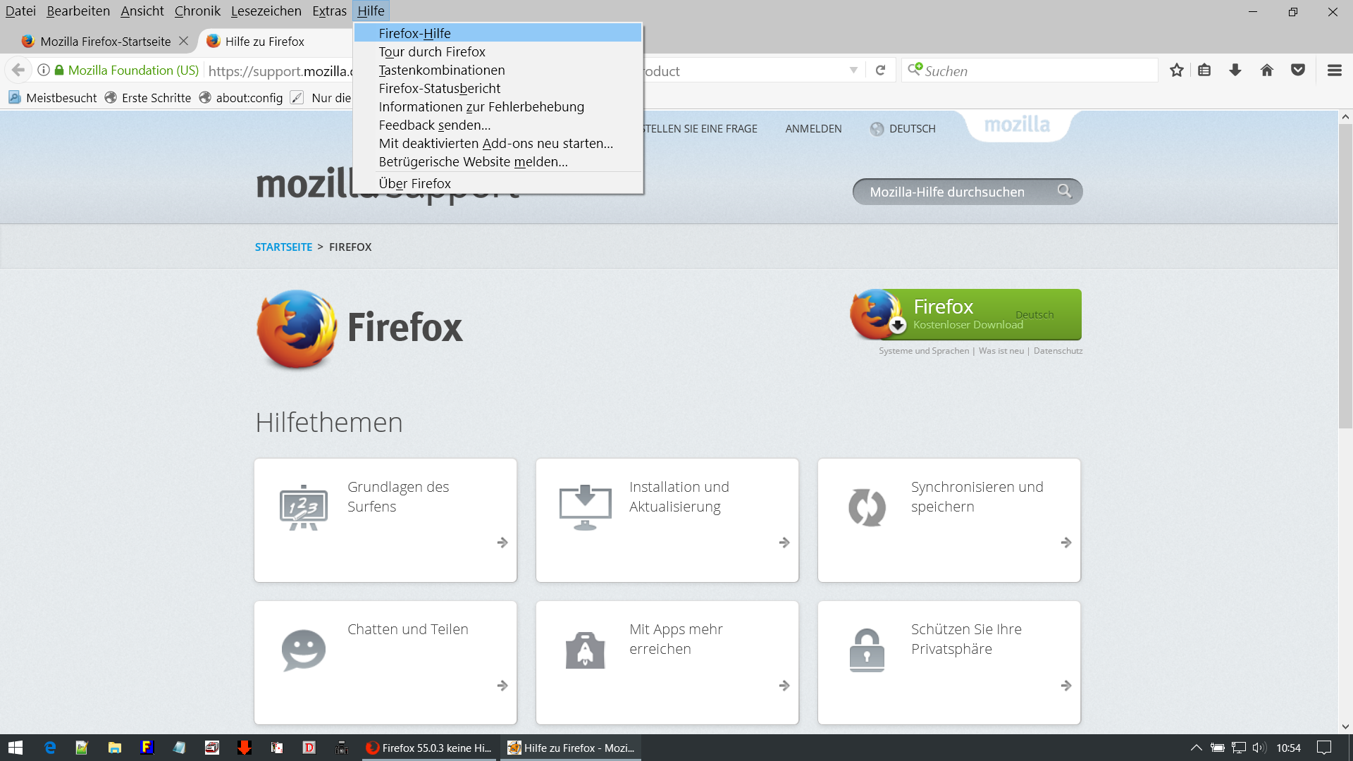Click the Pocket icon in toolbar
The image size is (1353, 761).
point(1298,70)
